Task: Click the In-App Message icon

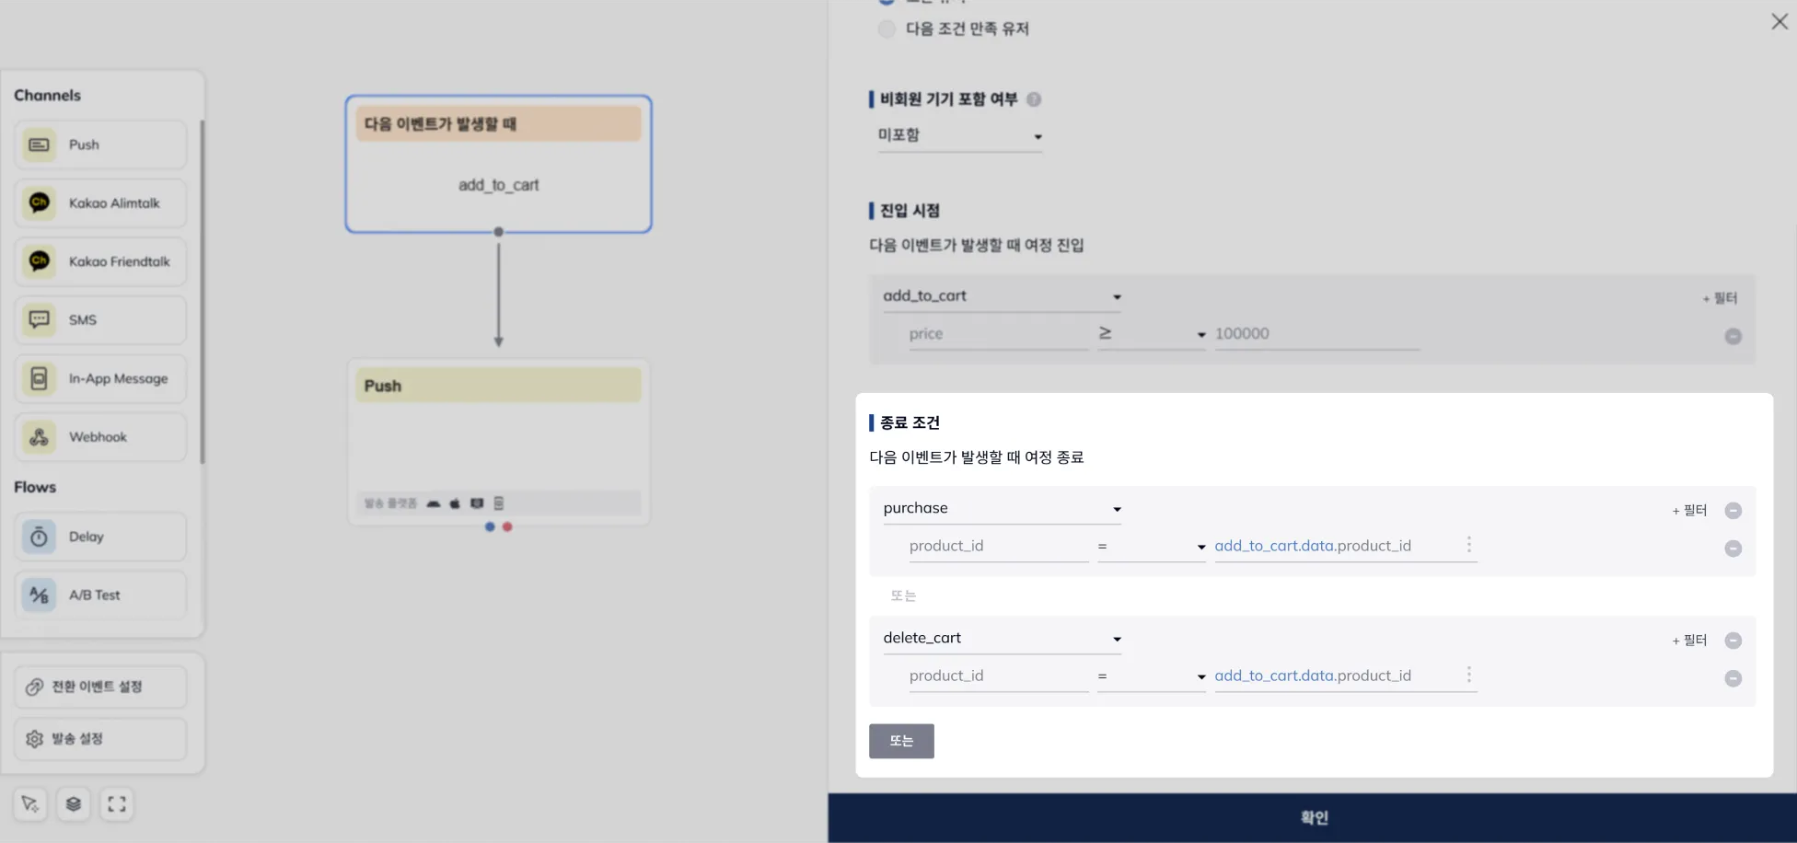Action: [x=39, y=378]
